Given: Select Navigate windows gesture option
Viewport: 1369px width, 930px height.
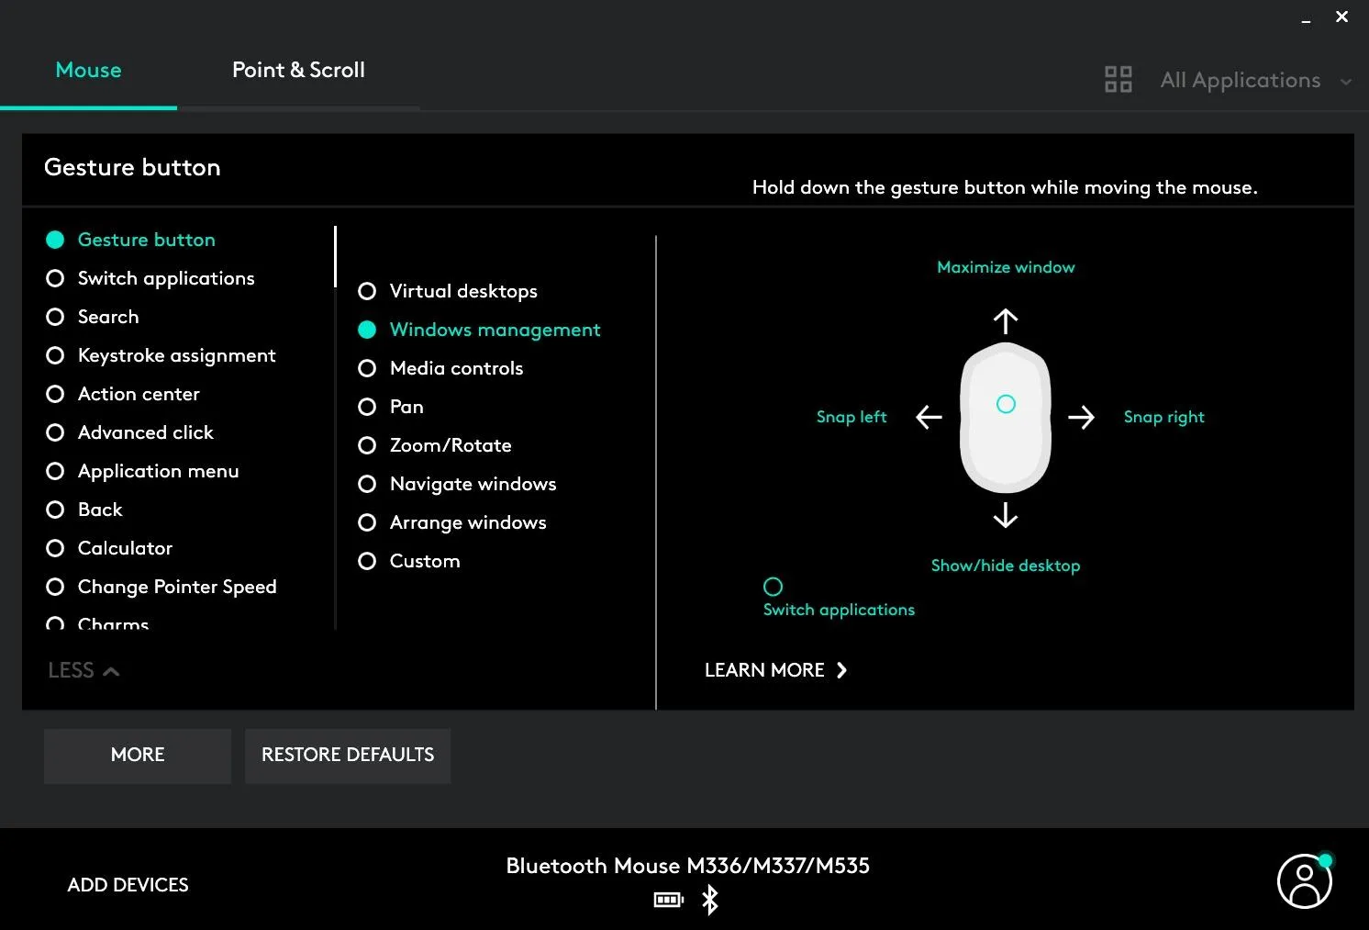Looking at the screenshot, I should [367, 484].
